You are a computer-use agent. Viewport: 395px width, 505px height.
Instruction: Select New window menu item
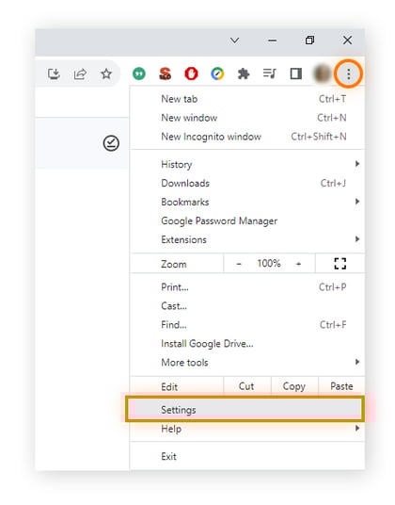pyautogui.click(x=247, y=118)
